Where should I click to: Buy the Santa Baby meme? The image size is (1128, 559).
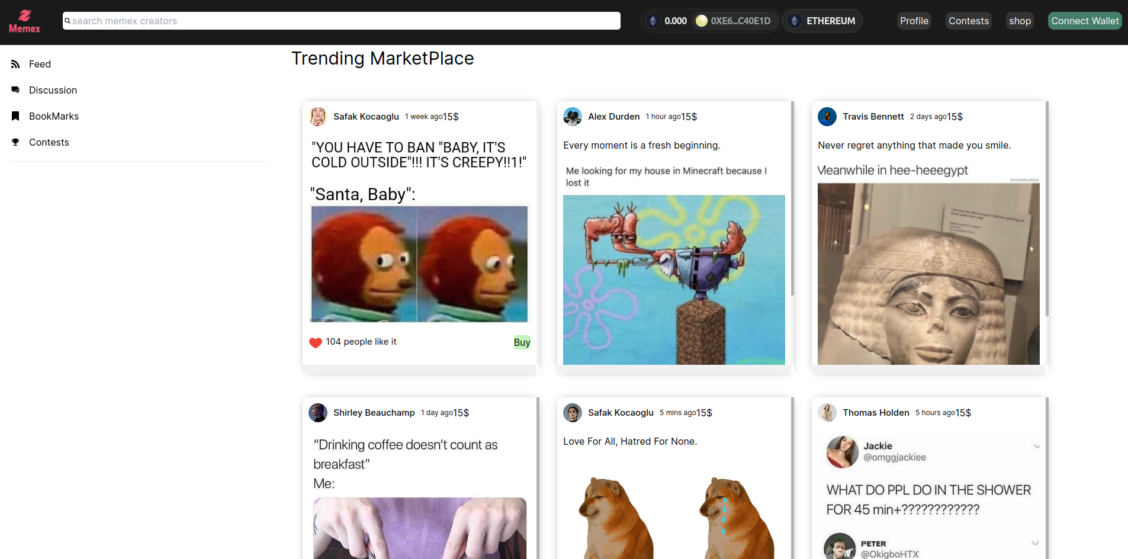tap(521, 342)
